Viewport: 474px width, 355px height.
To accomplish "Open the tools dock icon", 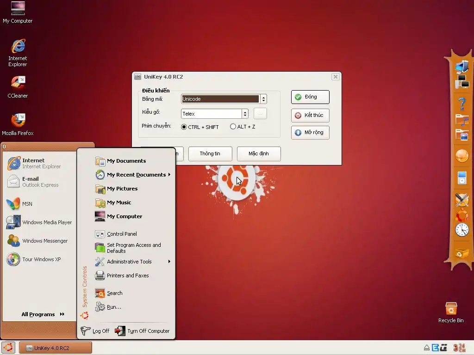I will pos(462,200).
